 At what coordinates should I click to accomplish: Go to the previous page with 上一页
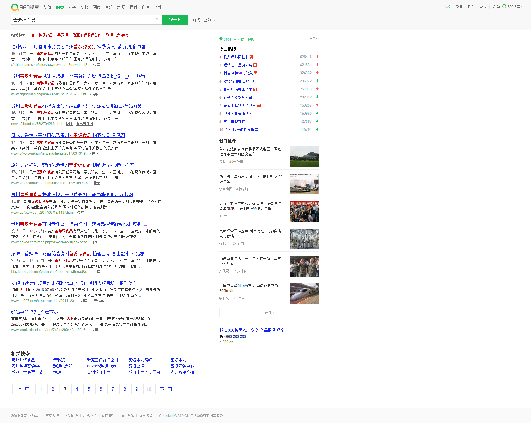23,389
